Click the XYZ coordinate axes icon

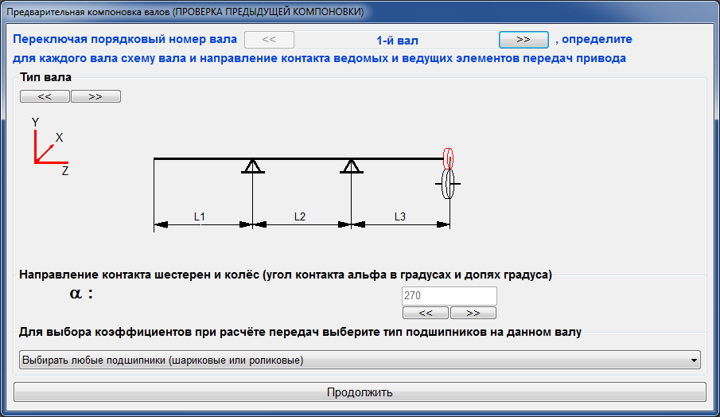click(50, 146)
